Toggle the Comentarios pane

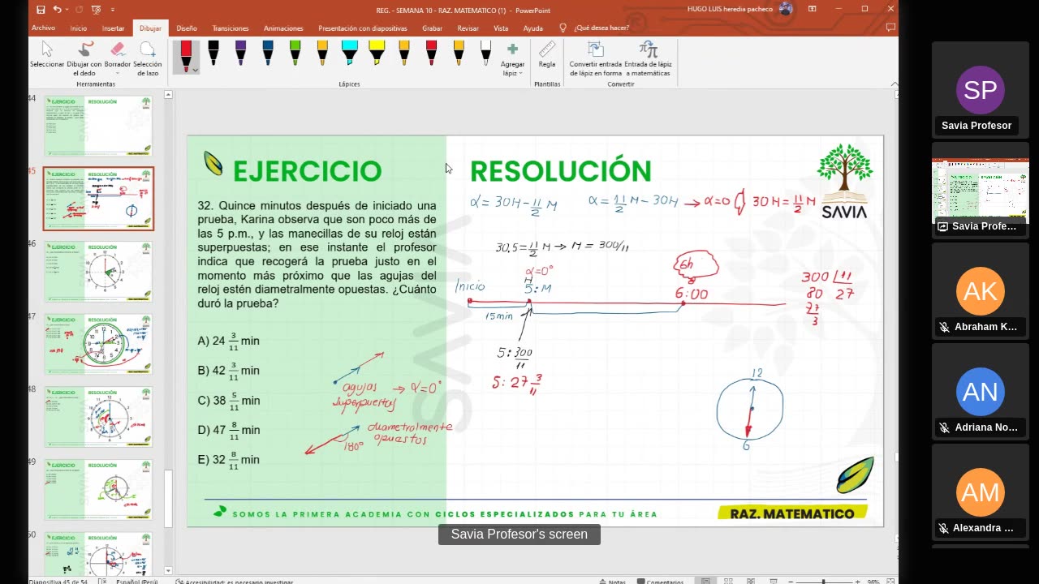pyautogui.click(x=661, y=581)
